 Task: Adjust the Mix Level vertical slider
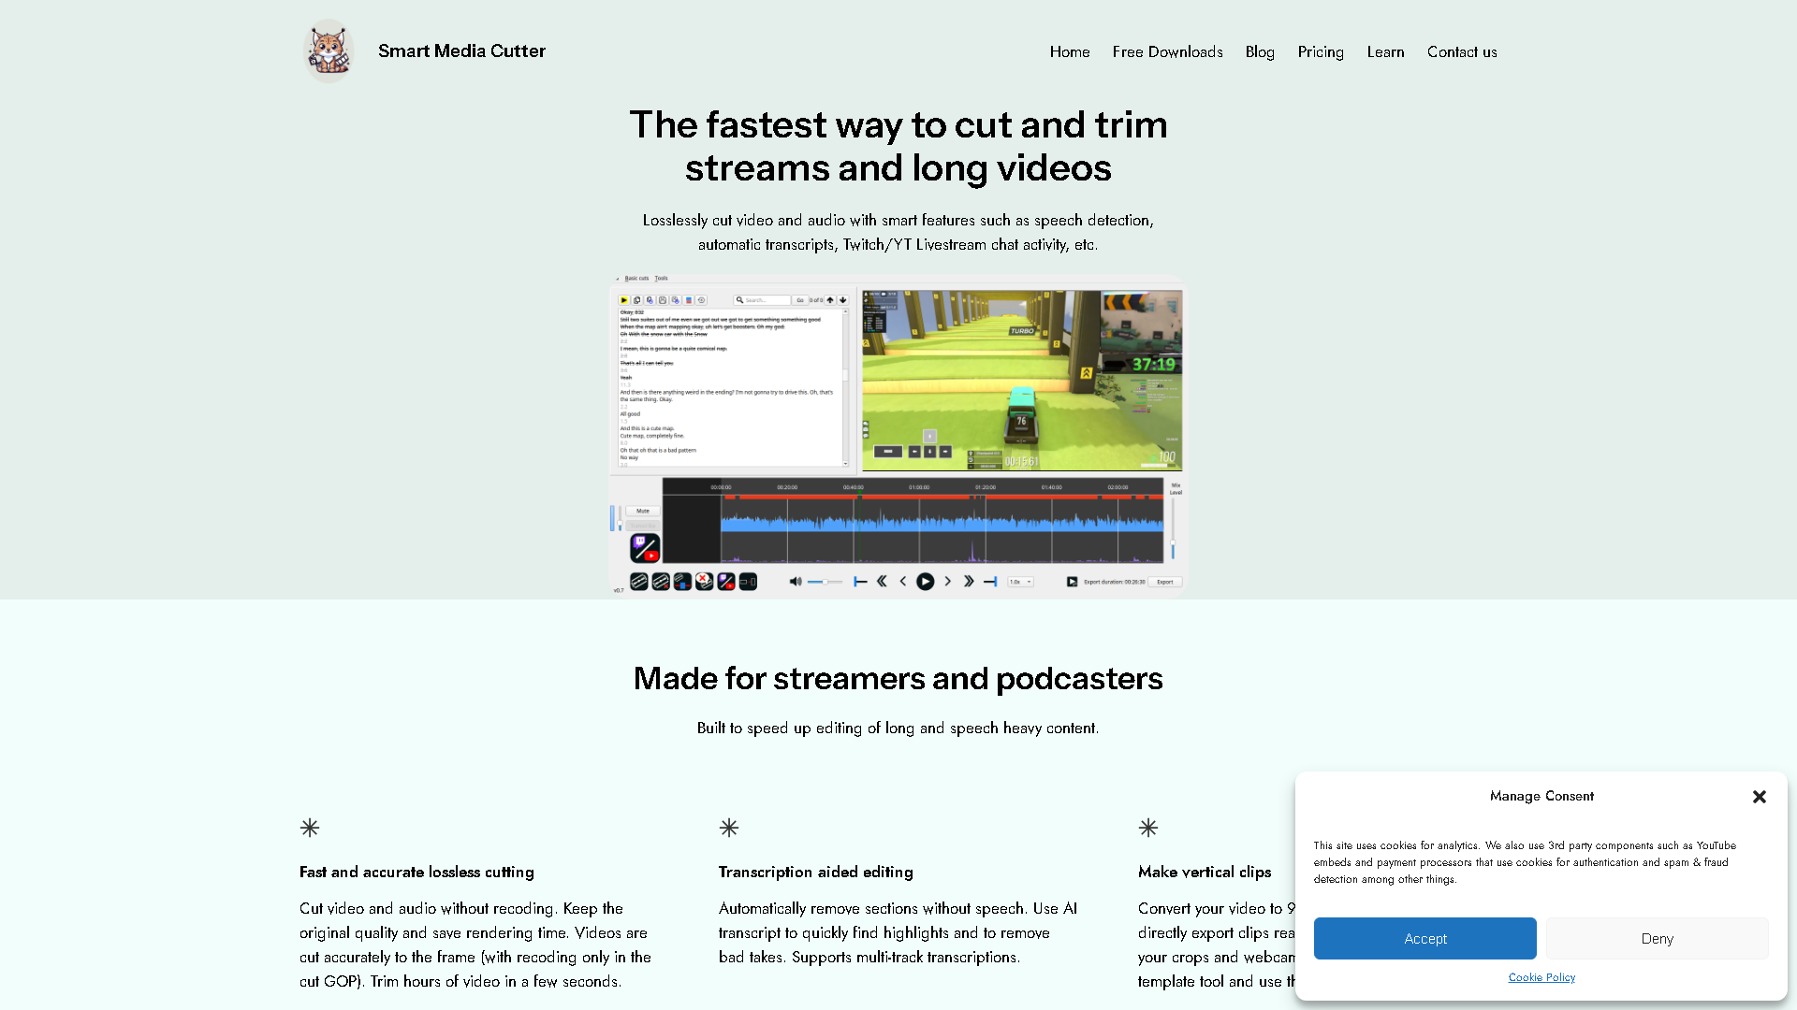(x=1173, y=528)
